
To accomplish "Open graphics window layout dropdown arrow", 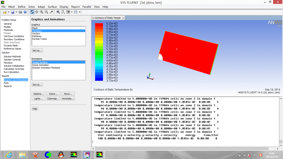I will [x=80, y=12].
